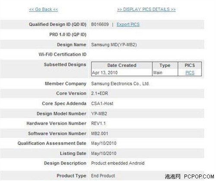Click the PICS column header
This screenshot has height=181, width=216.
[x=190, y=65]
